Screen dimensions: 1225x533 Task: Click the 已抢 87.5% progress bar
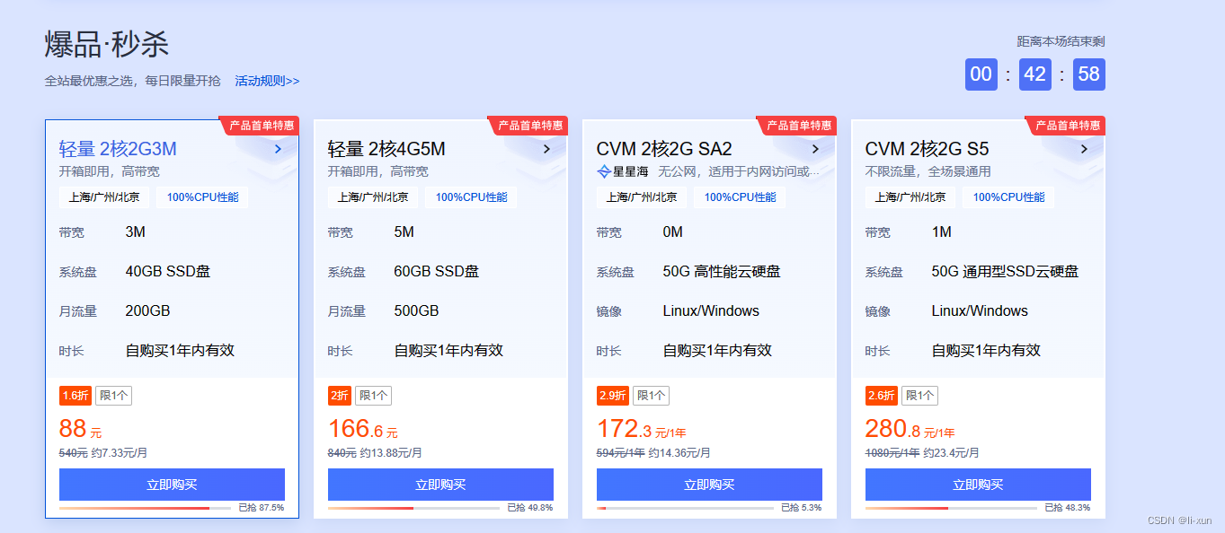(x=144, y=507)
